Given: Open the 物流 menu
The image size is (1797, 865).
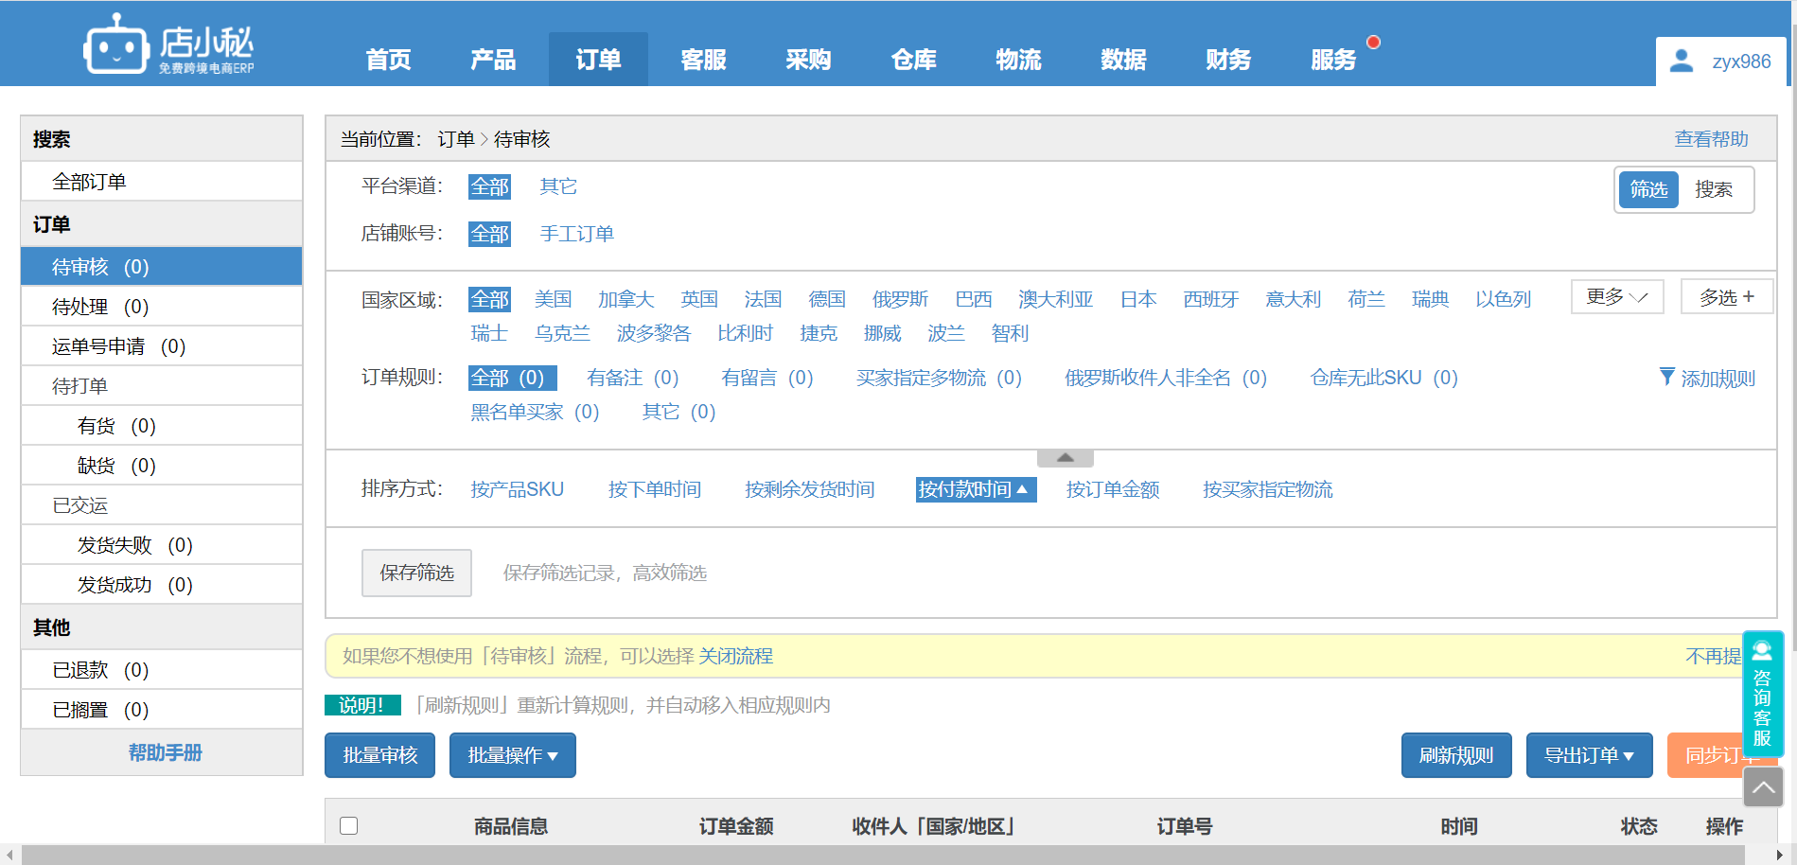Looking at the screenshot, I should [1019, 60].
